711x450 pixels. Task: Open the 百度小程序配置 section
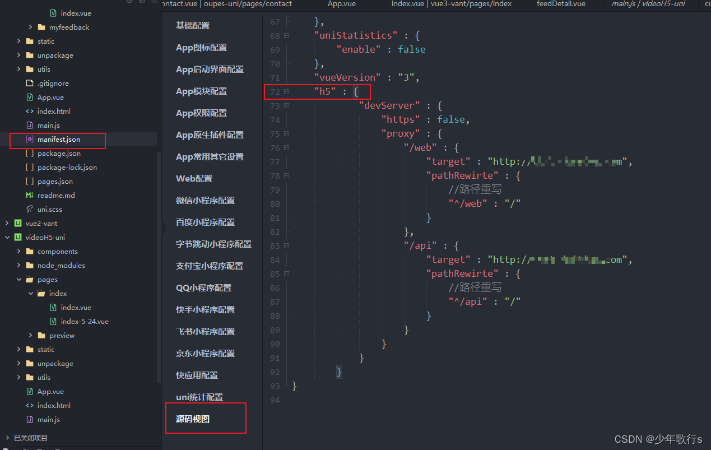click(x=205, y=222)
